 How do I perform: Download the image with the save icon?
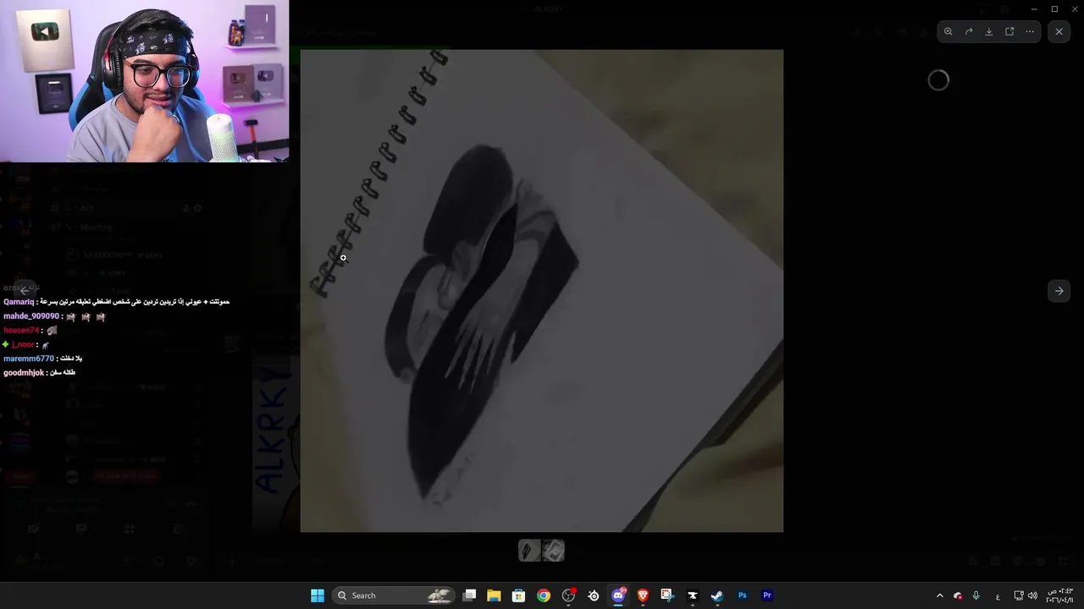click(989, 31)
